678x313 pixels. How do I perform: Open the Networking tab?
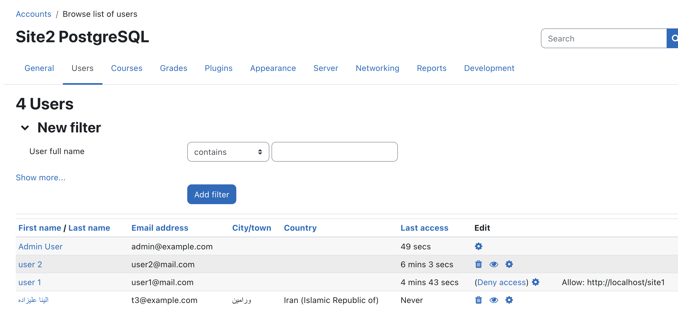378,68
